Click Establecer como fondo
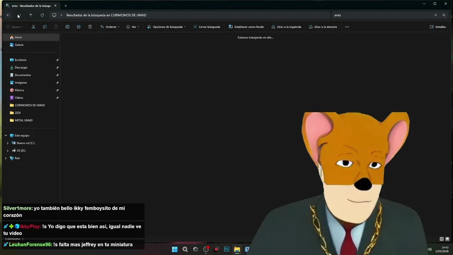The image size is (453, 255). 246,27
